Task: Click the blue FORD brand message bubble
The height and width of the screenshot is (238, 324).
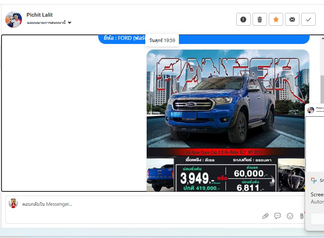Action: (121, 39)
